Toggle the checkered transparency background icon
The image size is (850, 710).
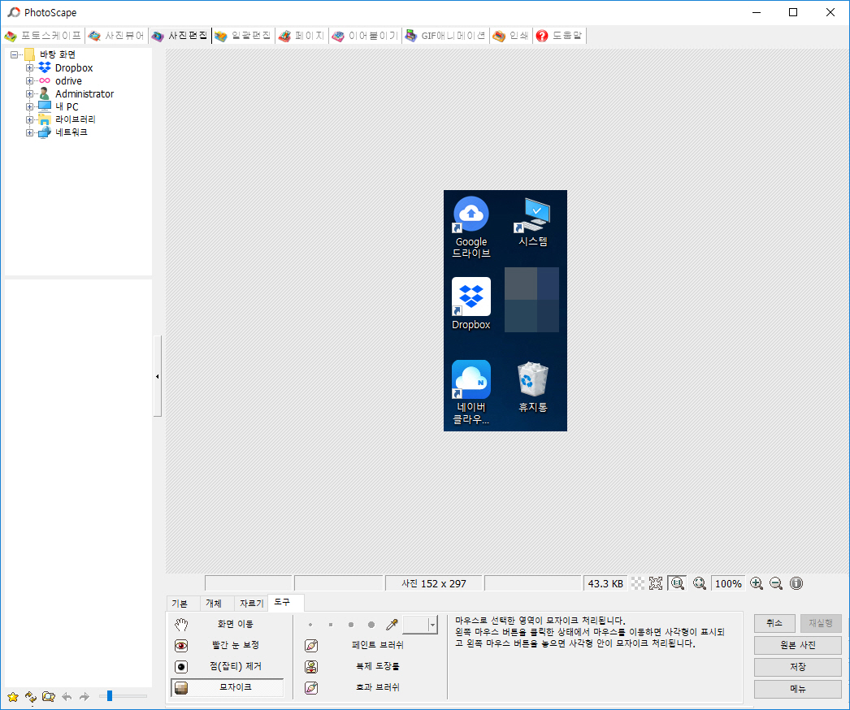pyautogui.click(x=639, y=583)
